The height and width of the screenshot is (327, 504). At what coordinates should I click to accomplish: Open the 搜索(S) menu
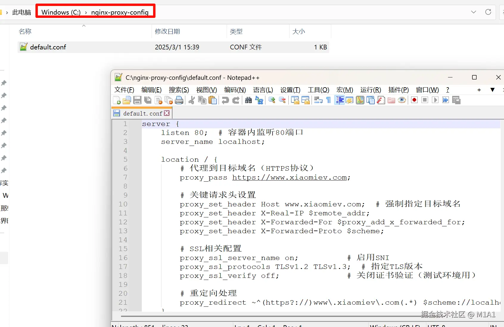click(x=179, y=90)
